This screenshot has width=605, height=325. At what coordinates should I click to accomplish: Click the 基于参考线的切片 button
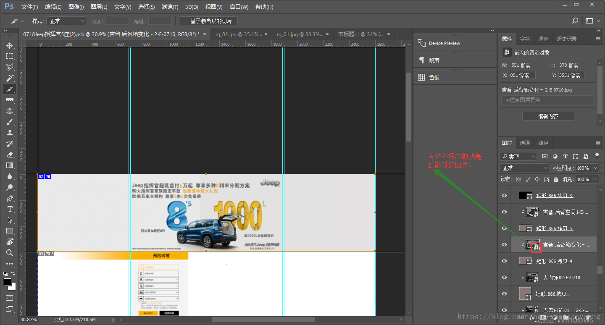pyautogui.click(x=208, y=21)
